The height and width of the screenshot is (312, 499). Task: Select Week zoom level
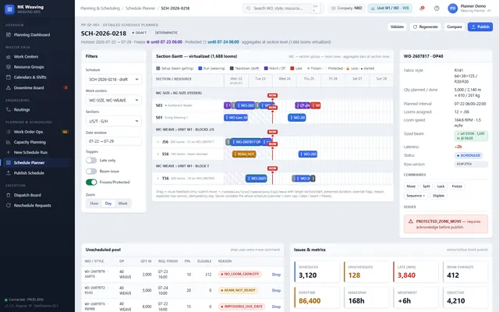122,204
